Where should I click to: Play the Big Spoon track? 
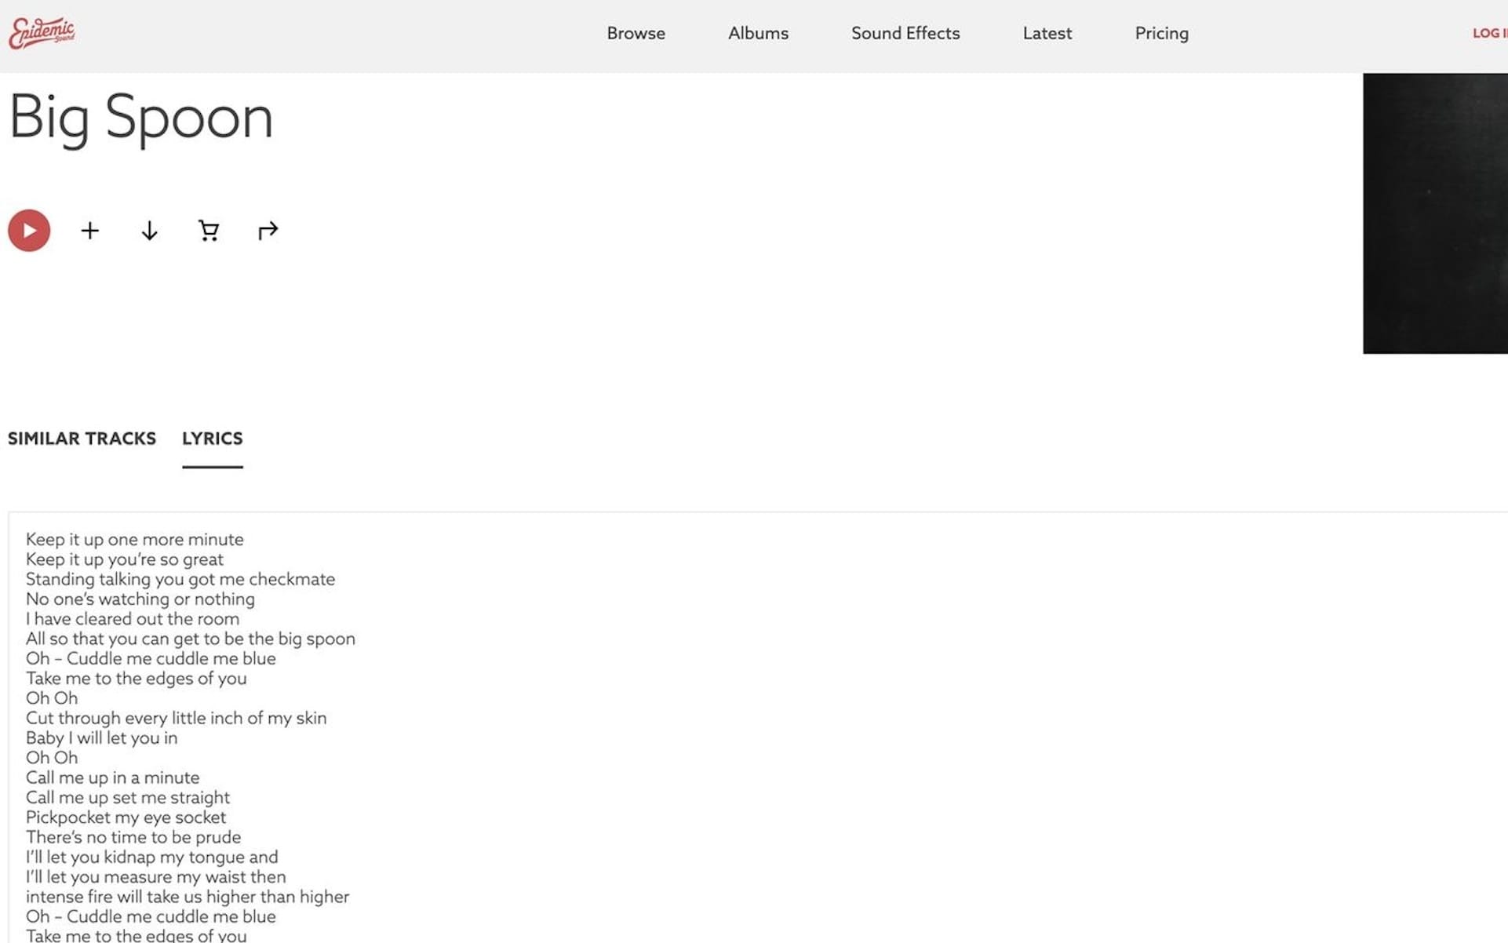29,231
